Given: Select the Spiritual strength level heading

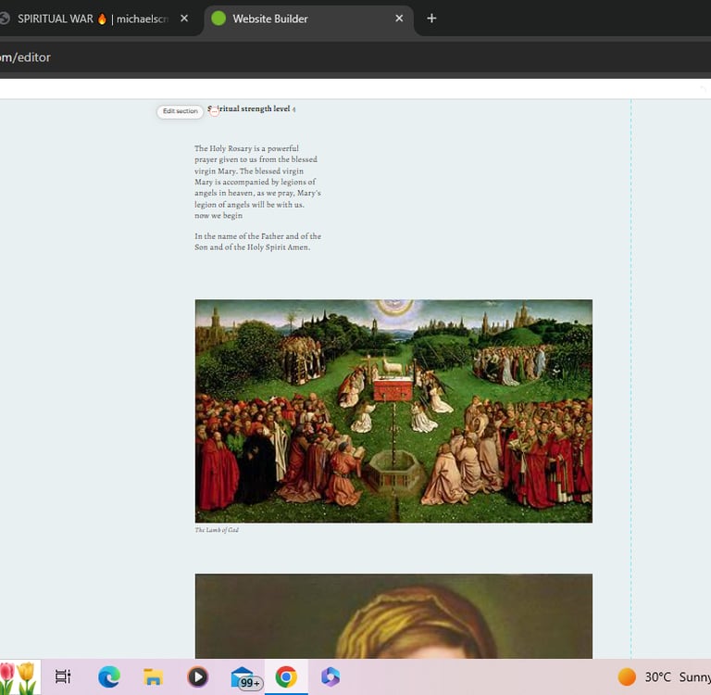Looking at the screenshot, I should click(252, 109).
